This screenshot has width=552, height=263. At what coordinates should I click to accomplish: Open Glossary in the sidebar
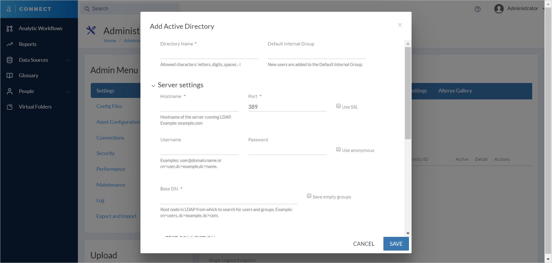[28, 76]
